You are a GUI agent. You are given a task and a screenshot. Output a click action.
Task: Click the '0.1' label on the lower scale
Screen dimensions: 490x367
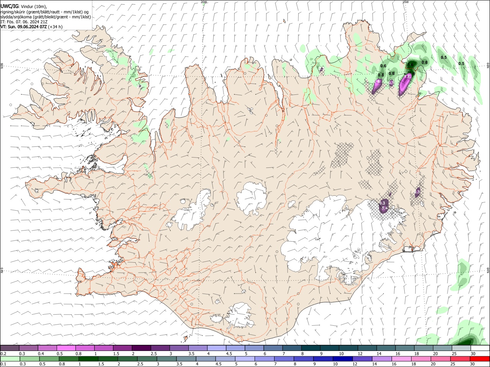click(x=3, y=364)
